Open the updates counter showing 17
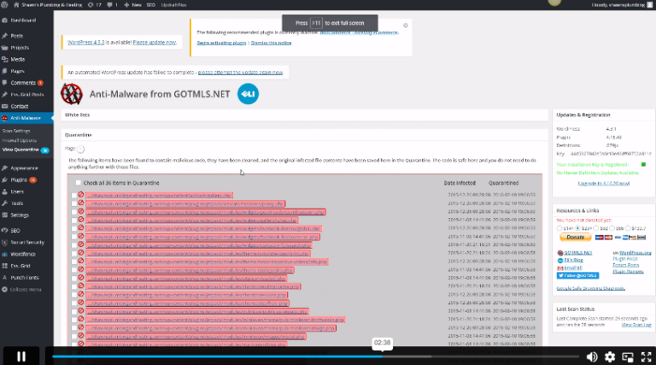 pyautogui.click(x=95, y=5)
